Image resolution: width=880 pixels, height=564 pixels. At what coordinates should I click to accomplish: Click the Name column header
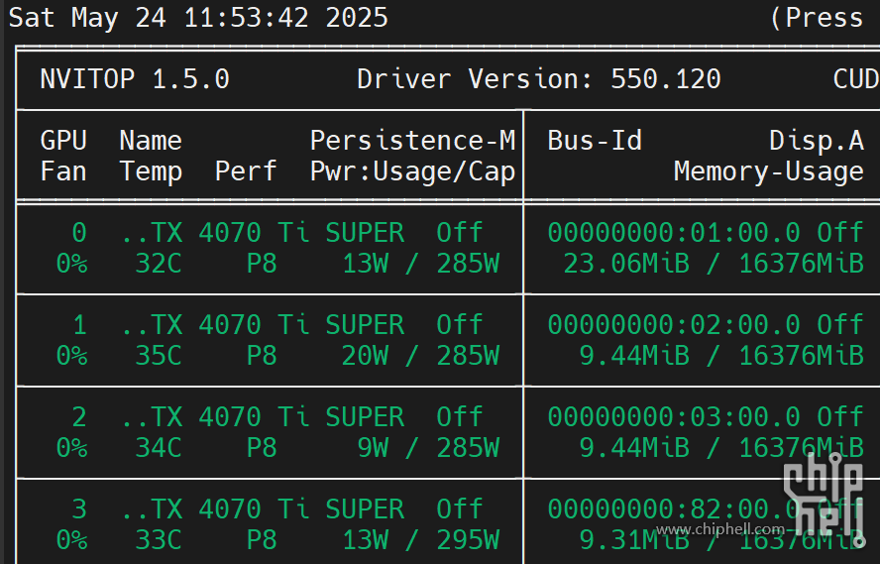(151, 141)
